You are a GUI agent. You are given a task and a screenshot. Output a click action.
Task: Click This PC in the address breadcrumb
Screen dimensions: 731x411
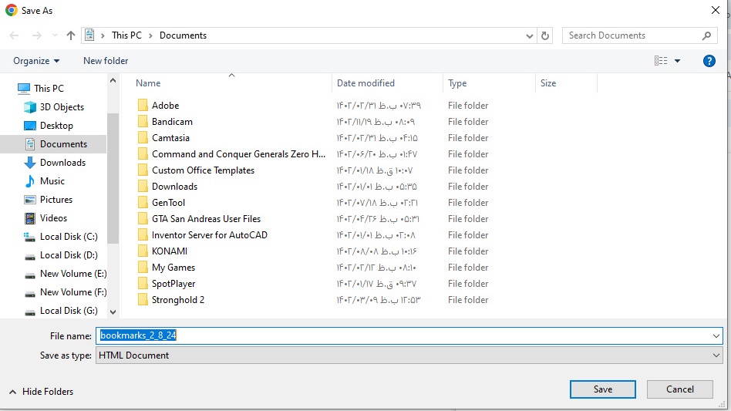[126, 35]
